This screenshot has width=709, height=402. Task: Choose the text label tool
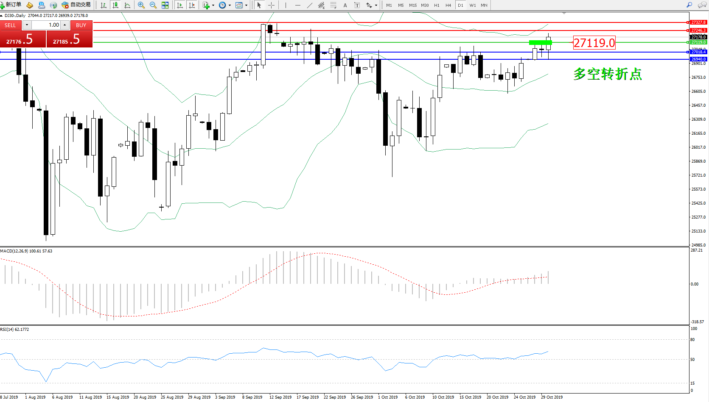pyautogui.click(x=357, y=5)
